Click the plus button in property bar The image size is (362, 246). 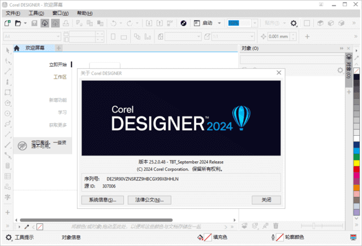[307, 36]
